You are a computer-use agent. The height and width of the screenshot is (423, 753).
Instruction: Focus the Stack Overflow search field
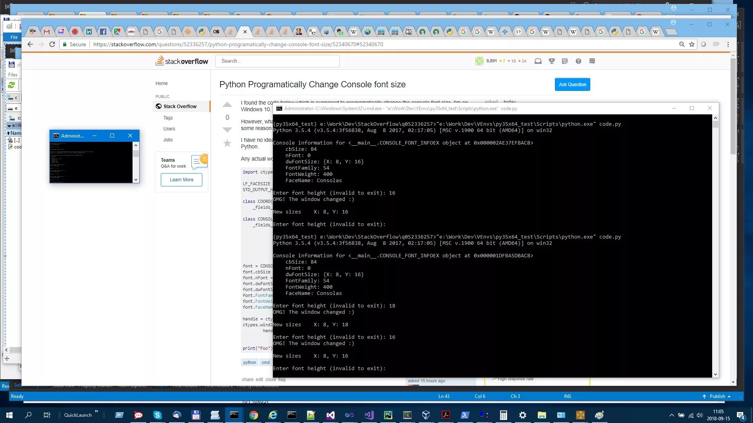point(277,61)
